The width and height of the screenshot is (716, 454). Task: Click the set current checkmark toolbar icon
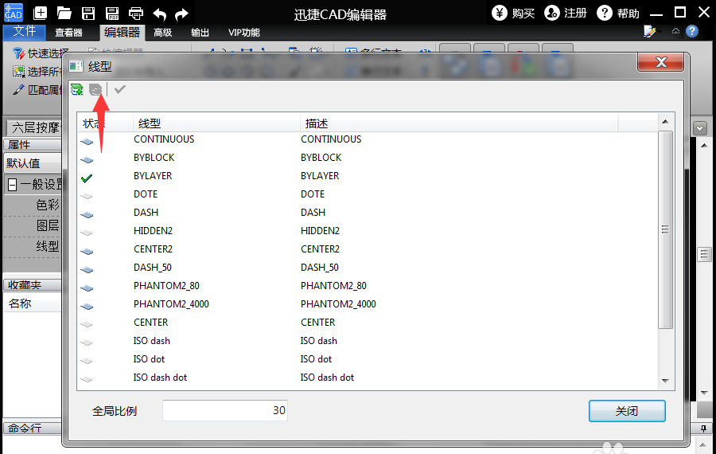[119, 89]
